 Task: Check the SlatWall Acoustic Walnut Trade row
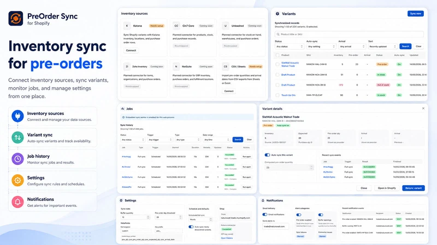coord(277,64)
